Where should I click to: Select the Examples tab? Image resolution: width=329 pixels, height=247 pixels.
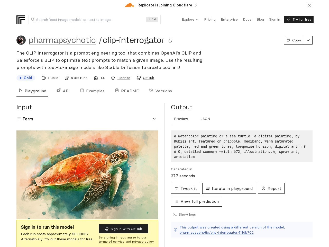[92, 91]
